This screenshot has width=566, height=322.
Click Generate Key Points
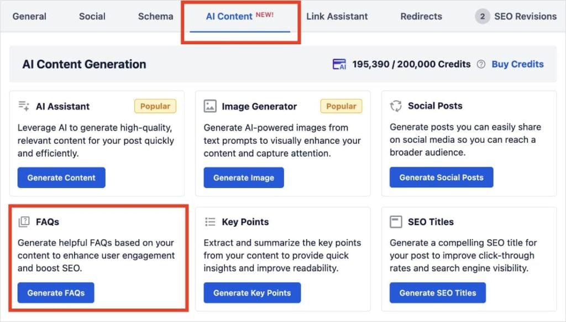click(x=252, y=293)
